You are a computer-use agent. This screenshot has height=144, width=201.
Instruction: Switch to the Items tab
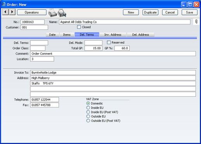pos(67,34)
